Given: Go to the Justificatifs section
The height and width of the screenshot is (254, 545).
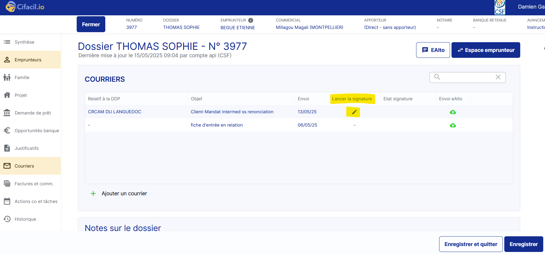Looking at the screenshot, I should click(x=27, y=148).
